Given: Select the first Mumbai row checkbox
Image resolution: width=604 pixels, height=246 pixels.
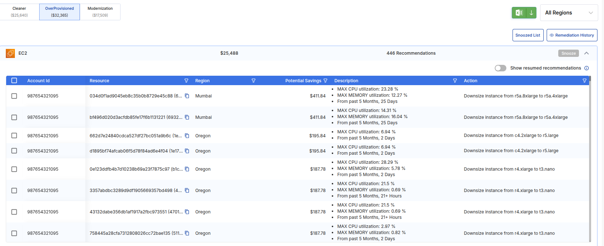Looking at the screenshot, I should tap(14, 96).
